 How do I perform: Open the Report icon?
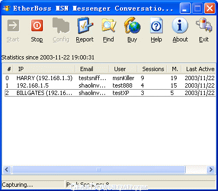85,25
